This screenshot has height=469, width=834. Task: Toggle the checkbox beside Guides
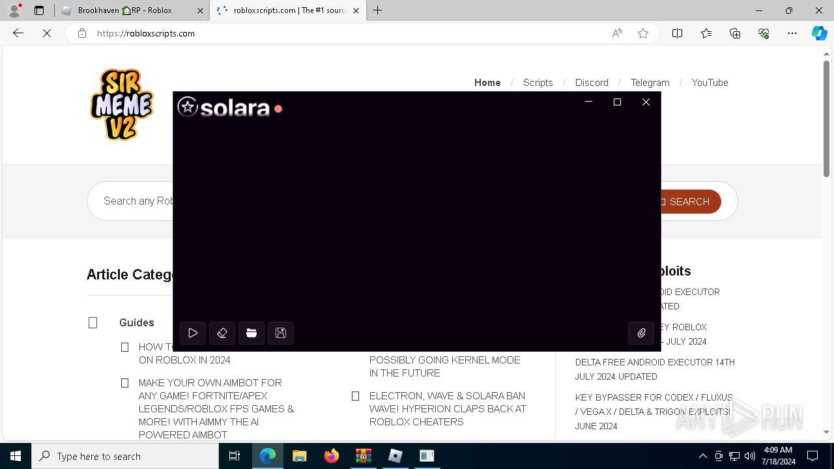coord(93,323)
